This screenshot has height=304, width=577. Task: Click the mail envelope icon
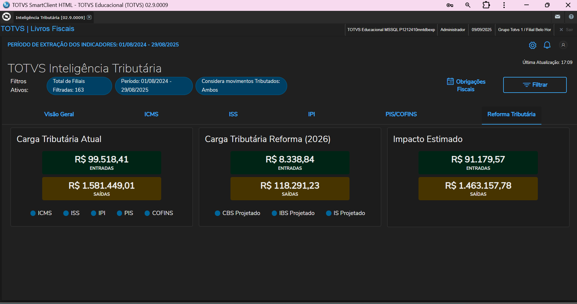pyautogui.click(x=557, y=17)
